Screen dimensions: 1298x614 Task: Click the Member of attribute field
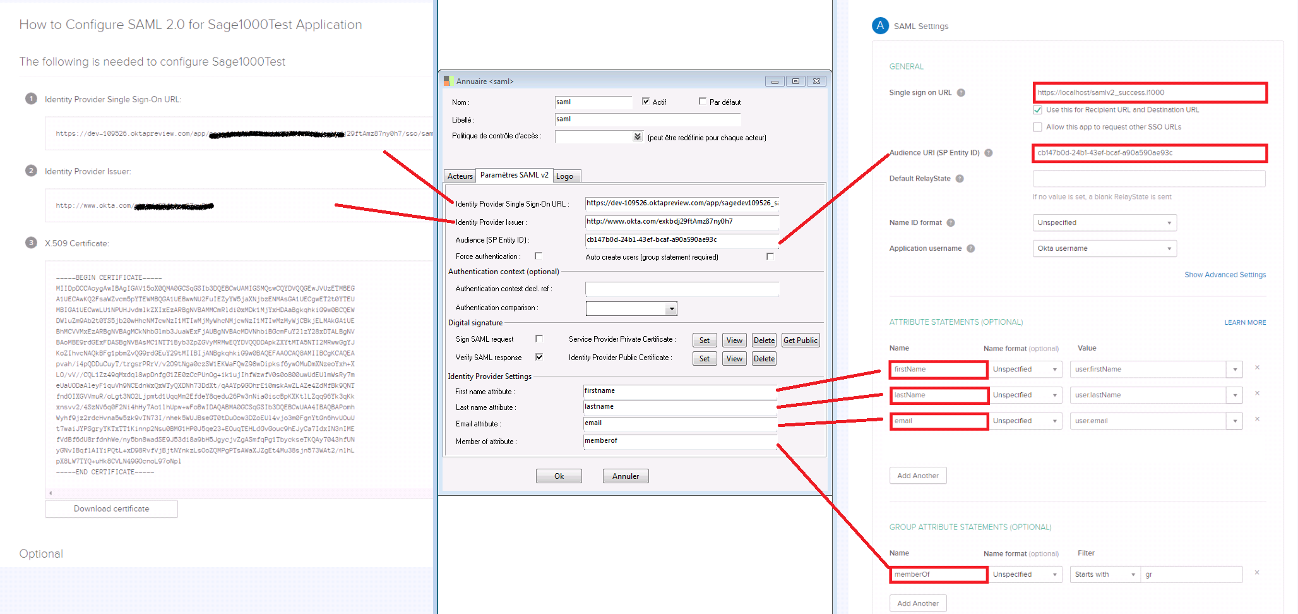pos(680,442)
